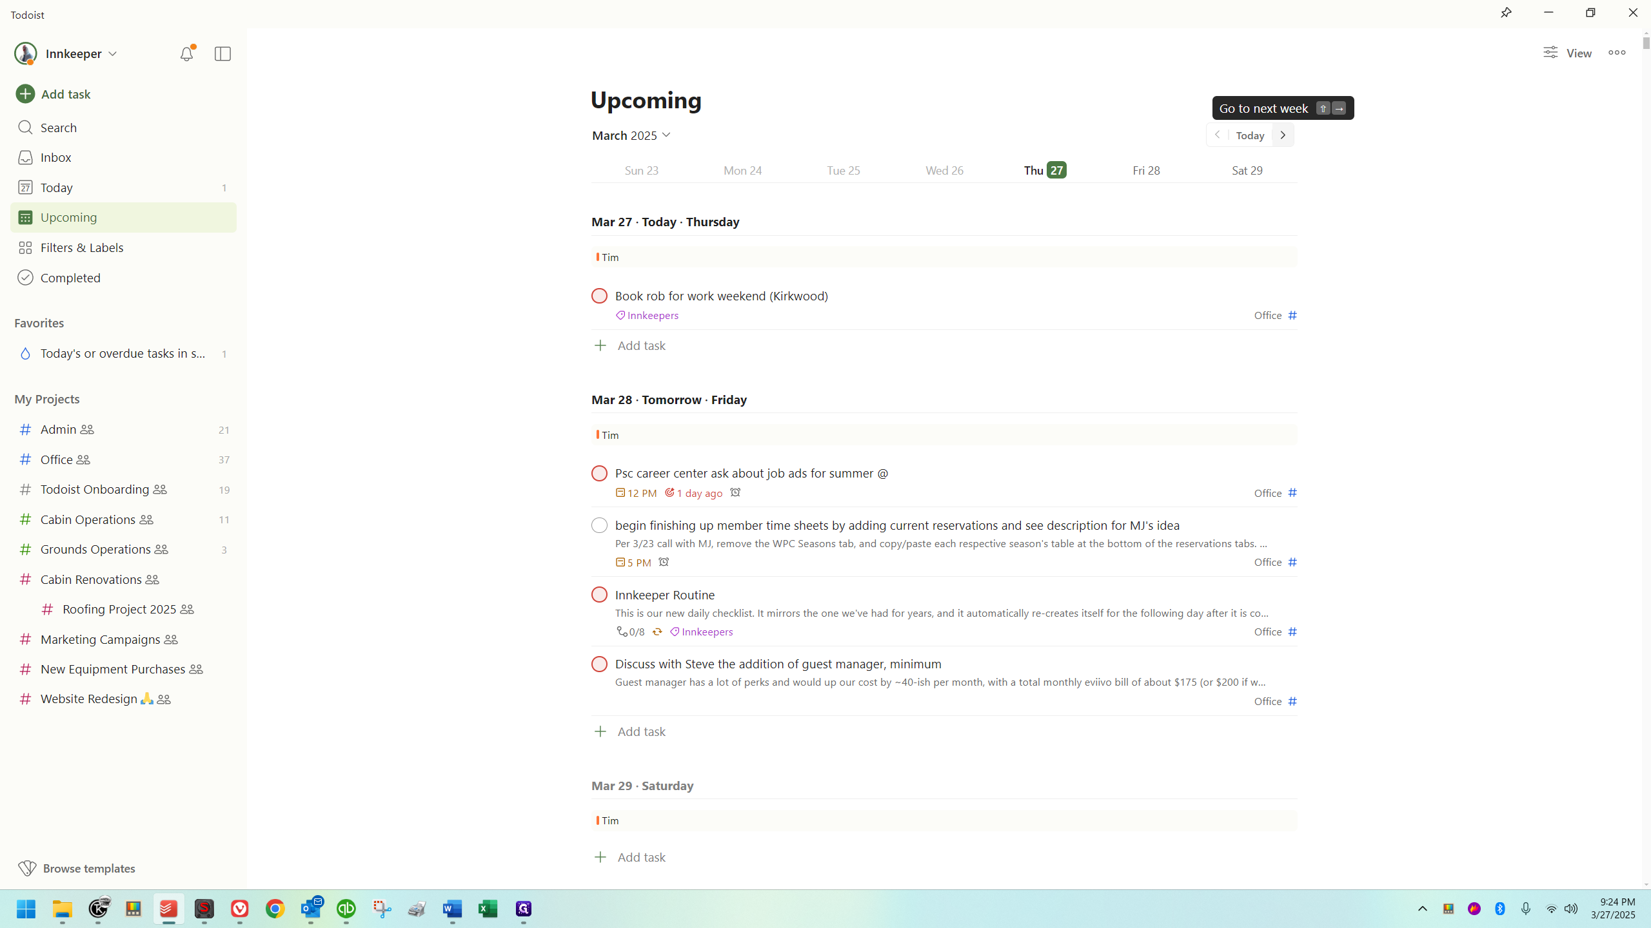Screen dimensions: 1651x928
Task: Pin the Todoist window on top
Action: pos(1506,13)
